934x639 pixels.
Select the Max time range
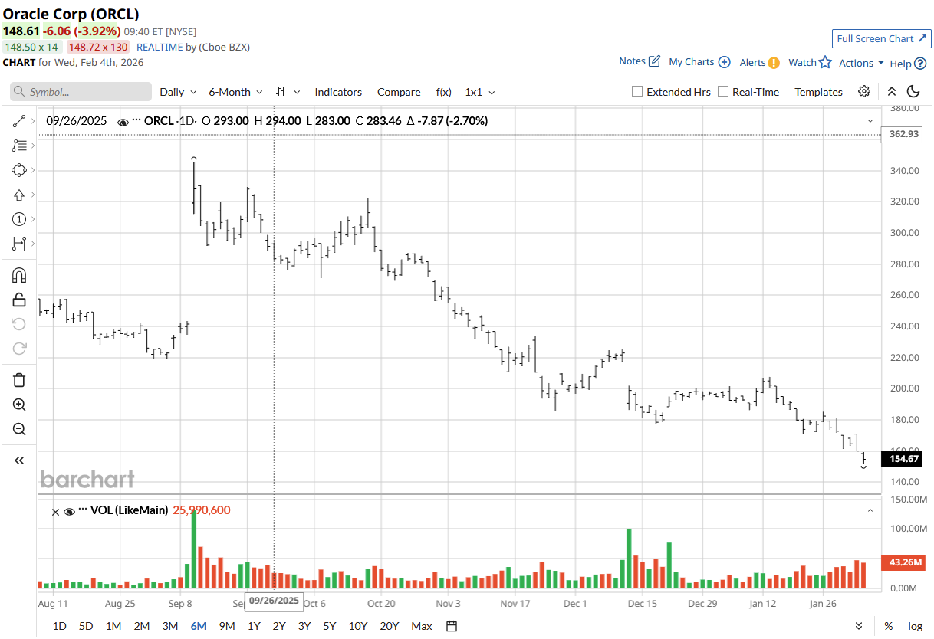click(422, 626)
